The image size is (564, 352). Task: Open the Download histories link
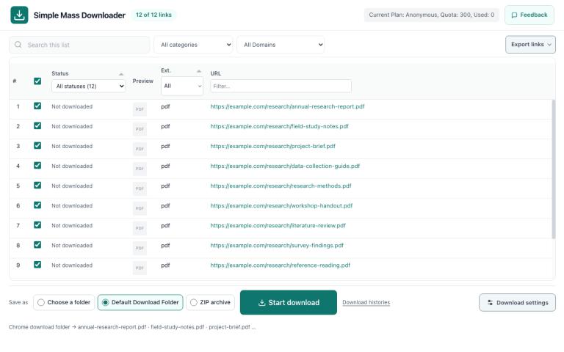(366, 302)
